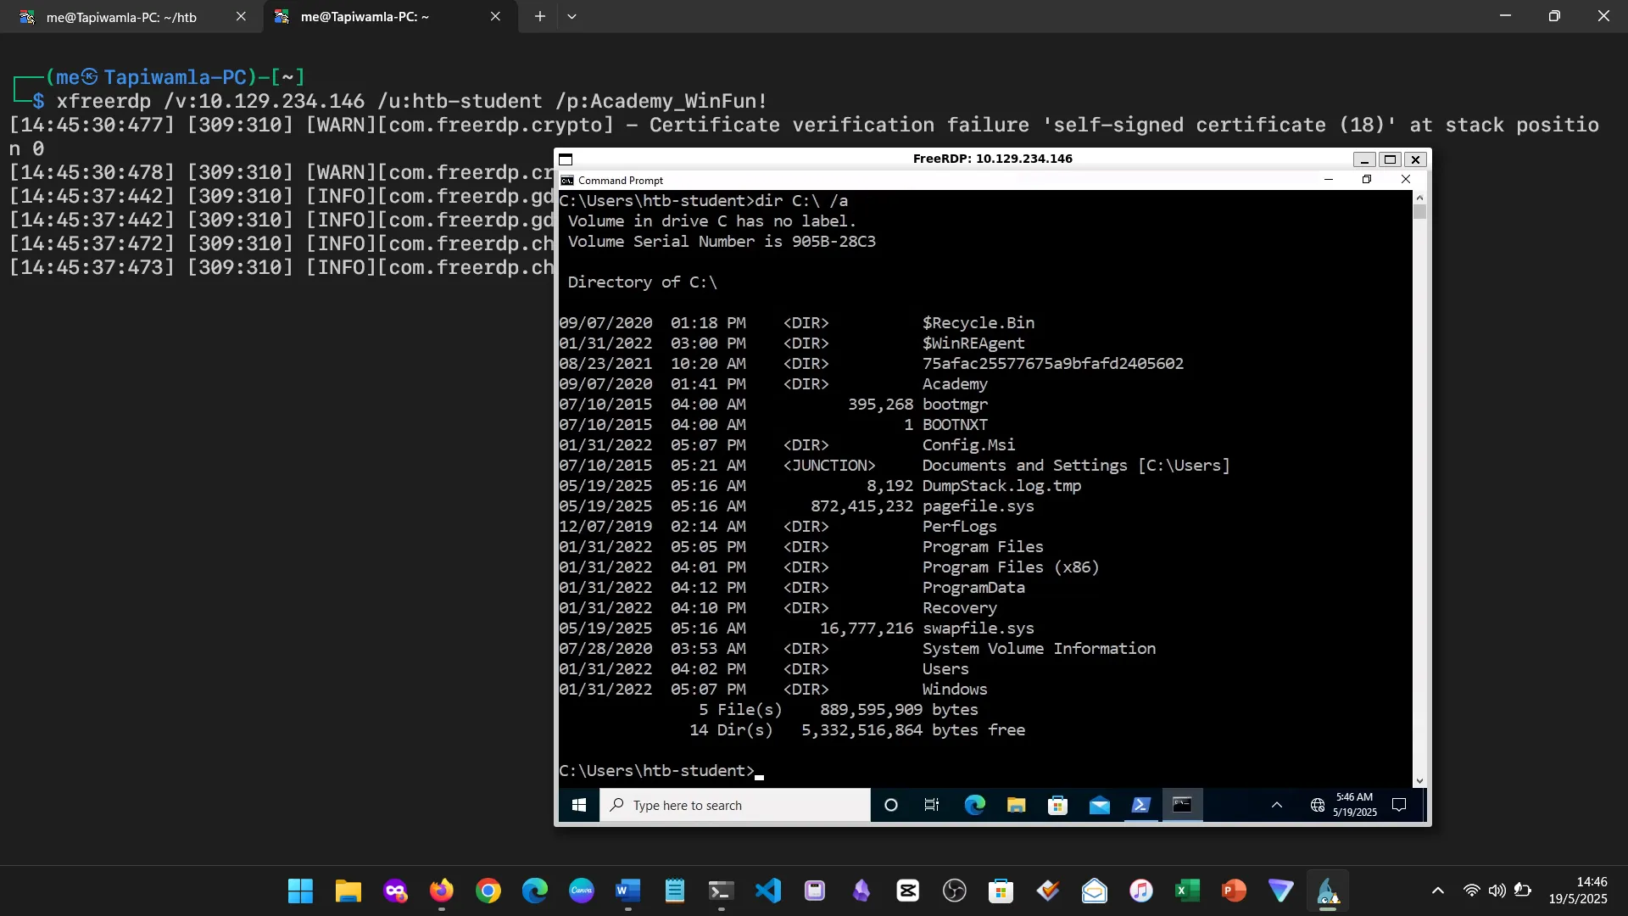Launch Edge in the remote desktop taskbar
Image resolution: width=1628 pixels, height=916 pixels.
coord(974,805)
